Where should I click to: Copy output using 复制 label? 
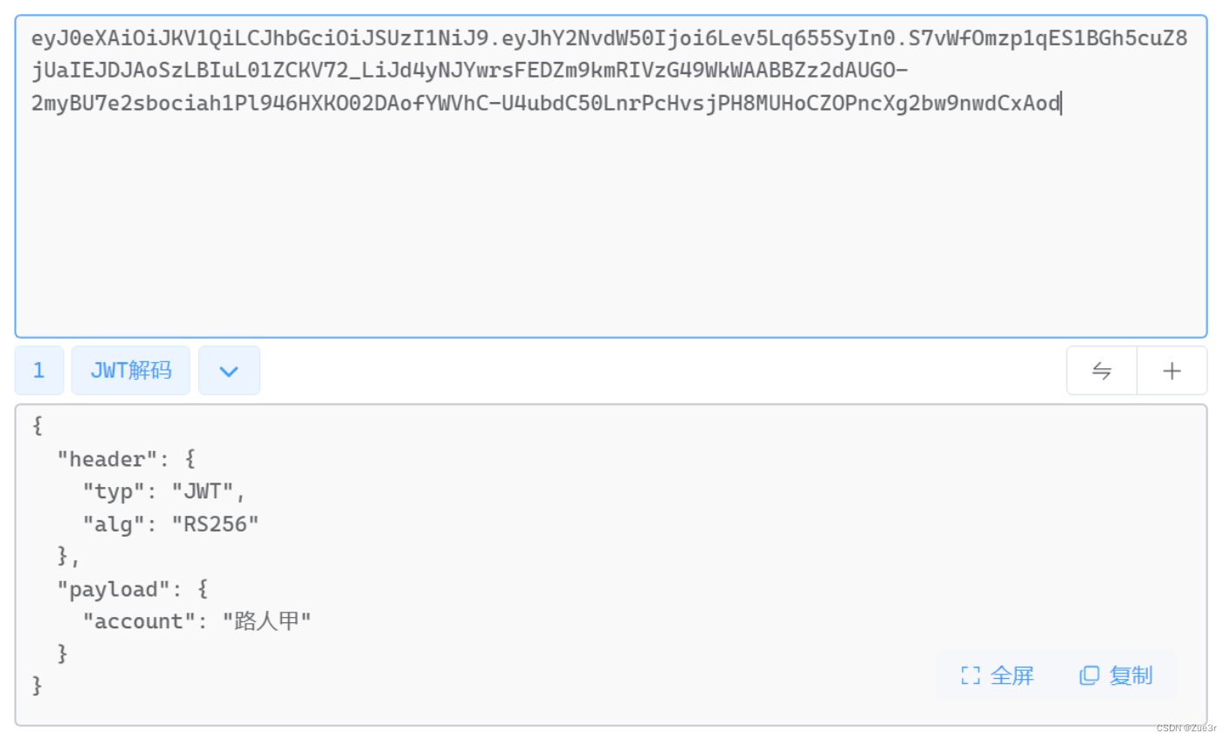click(x=1130, y=675)
